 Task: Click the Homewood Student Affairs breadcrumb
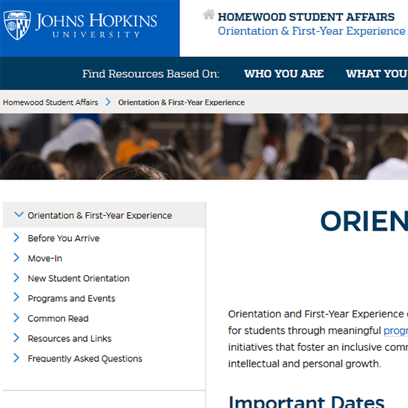tap(50, 102)
